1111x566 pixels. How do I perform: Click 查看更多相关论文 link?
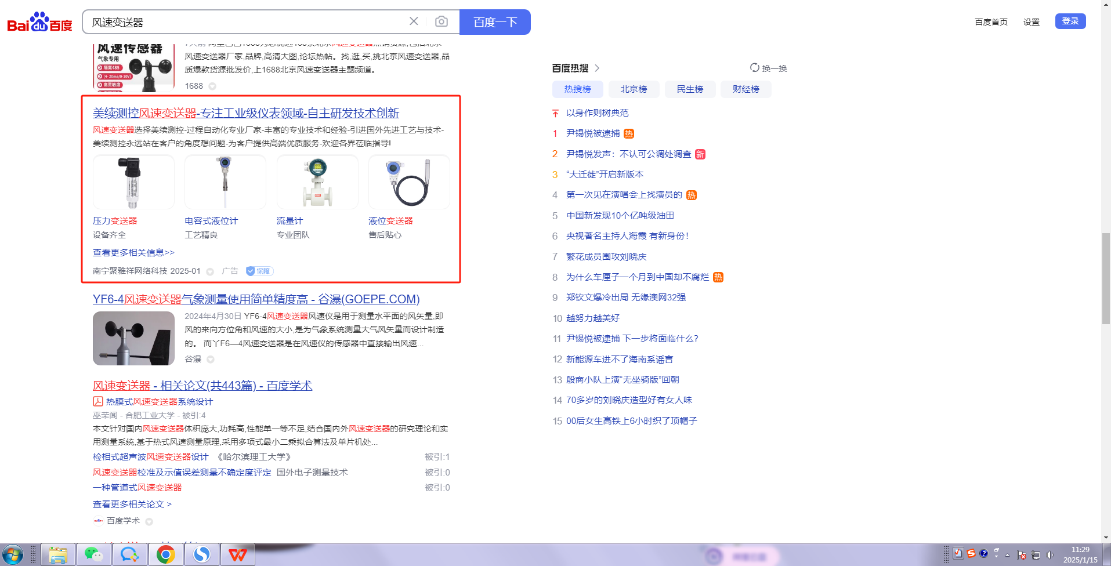click(x=132, y=505)
